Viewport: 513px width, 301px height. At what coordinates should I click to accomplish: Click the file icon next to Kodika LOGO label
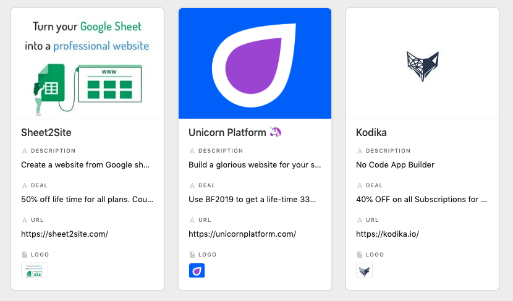[360, 255]
